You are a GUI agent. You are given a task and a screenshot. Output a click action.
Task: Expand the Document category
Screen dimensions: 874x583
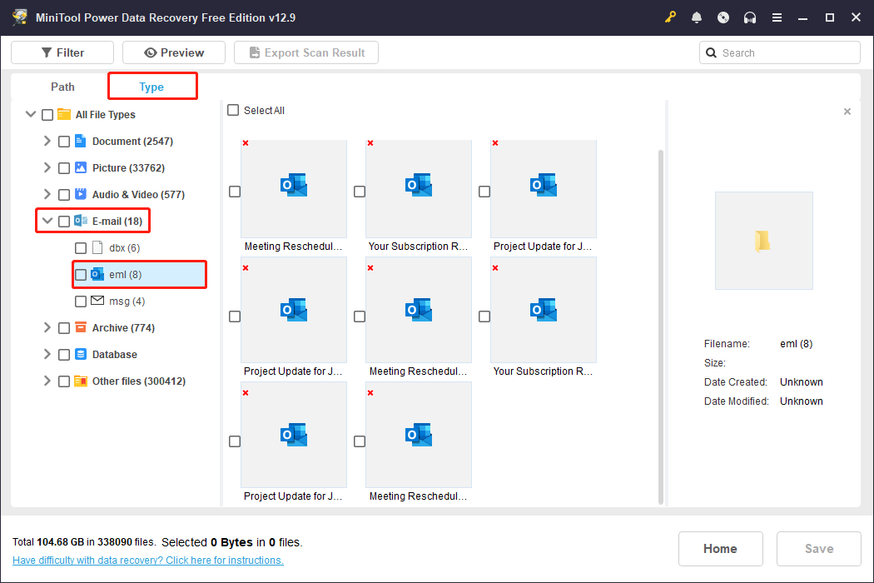[x=47, y=141]
